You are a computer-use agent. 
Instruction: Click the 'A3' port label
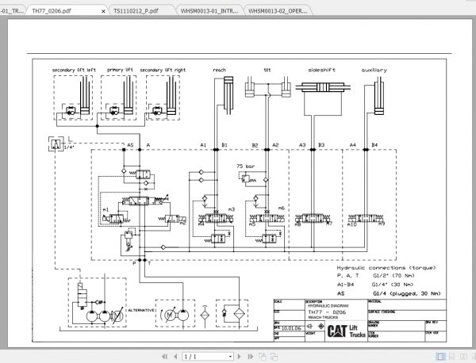coord(302,145)
